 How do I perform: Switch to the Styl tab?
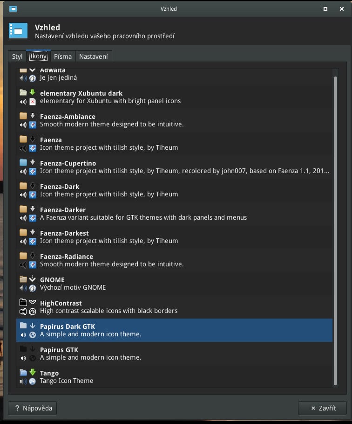tap(17, 56)
